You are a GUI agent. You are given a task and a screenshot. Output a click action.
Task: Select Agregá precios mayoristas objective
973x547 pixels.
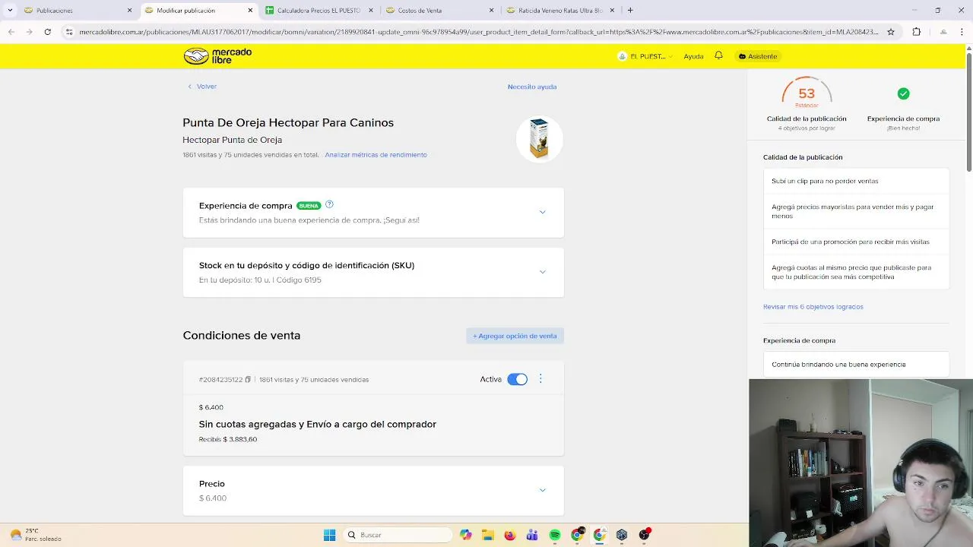click(x=856, y=211)
